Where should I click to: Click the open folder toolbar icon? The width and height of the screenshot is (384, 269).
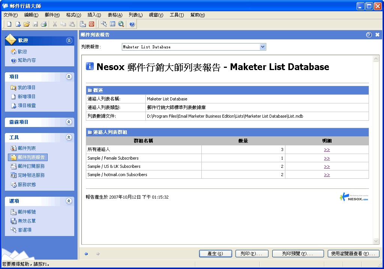(x=27, y=24)
